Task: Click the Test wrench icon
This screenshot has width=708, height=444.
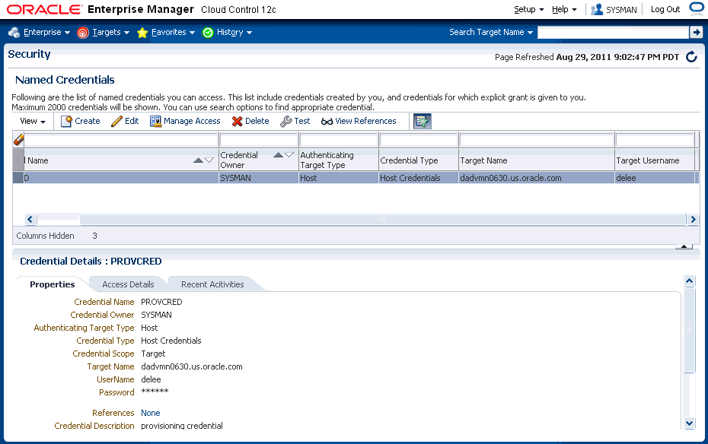Action: (x=285, y=121)
